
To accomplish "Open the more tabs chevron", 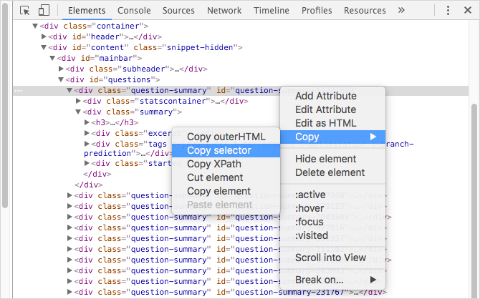I will point(401,11).
